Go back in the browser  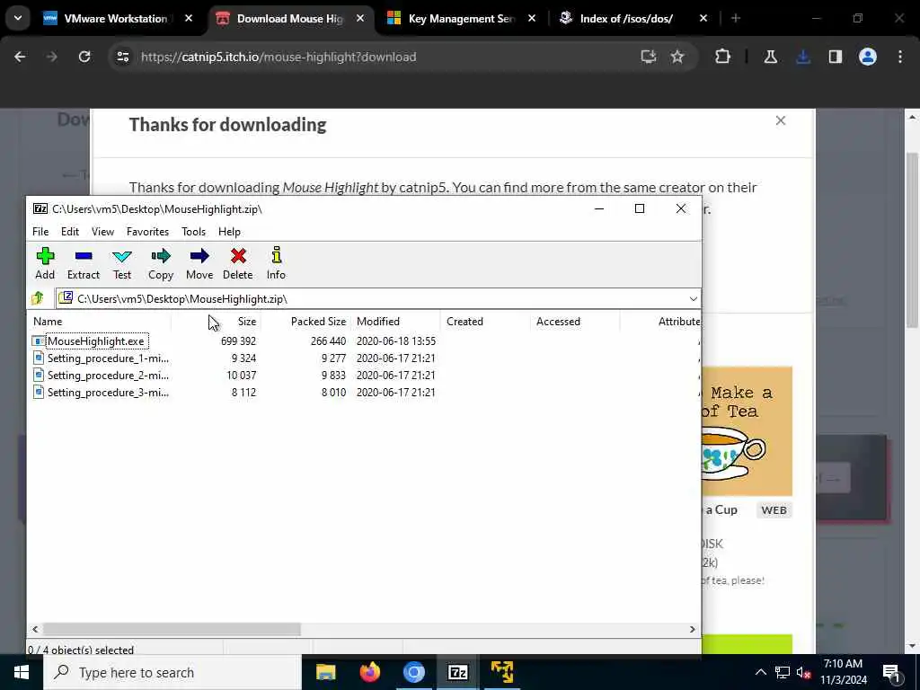pos(20,57)
